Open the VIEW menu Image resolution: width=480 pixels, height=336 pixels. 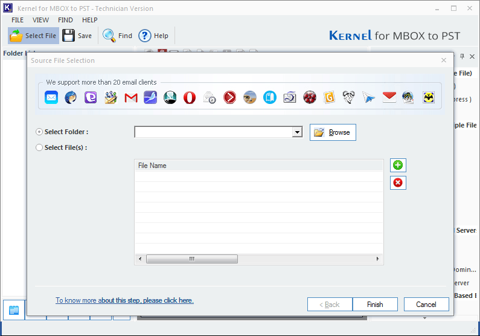(40, 20)
